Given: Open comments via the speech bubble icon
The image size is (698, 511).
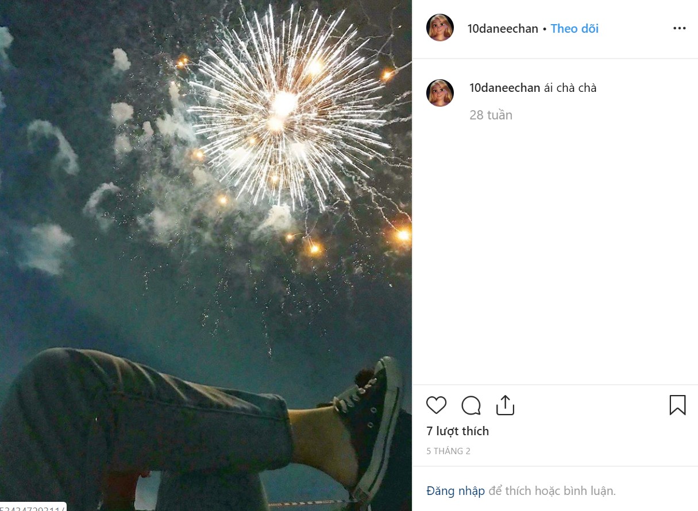Looking at the screenshot, I should click(x=471, y=405).
